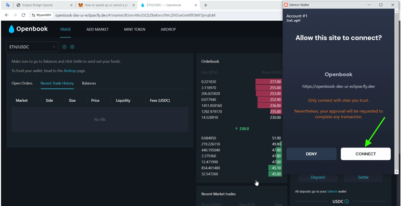Screen dimensions: 403x206
Task: Click the Market column header
Action: pos(22,100)
